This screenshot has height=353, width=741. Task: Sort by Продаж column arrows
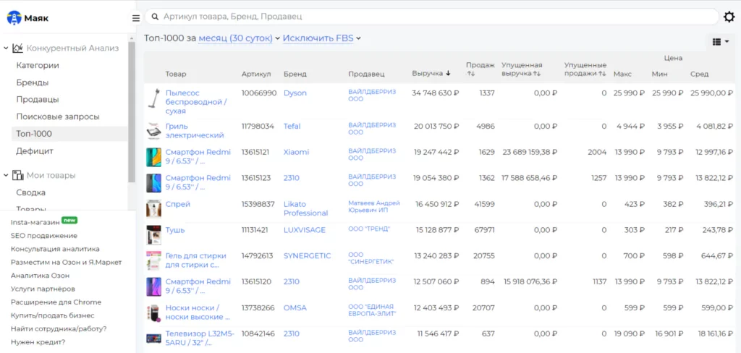(470, 74)
